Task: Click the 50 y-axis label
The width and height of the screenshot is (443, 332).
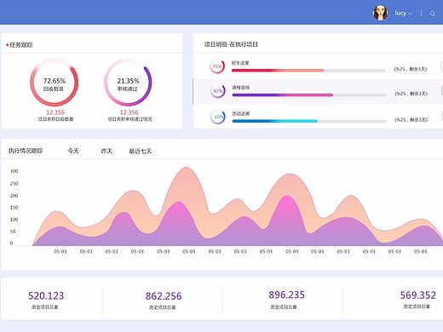Action: 13,232
